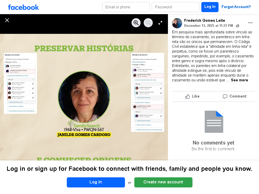Image resolution: width=259 pixels, height=194 pixels.
Task: Enter fullscreen photo mode
Action: pyautogui.click(x=160, y=23)
